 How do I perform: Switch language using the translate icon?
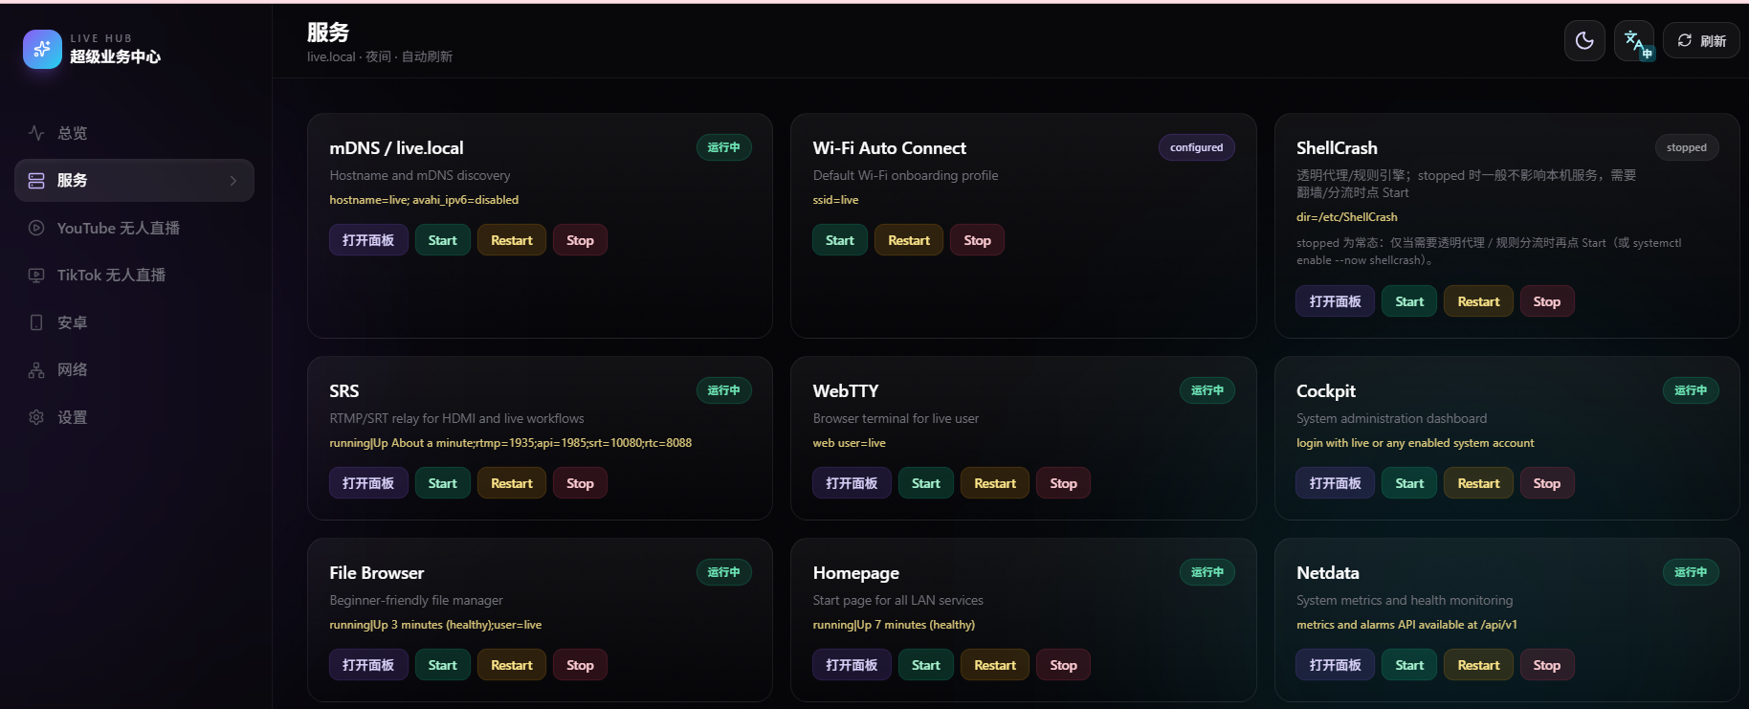coord(1634,40)
